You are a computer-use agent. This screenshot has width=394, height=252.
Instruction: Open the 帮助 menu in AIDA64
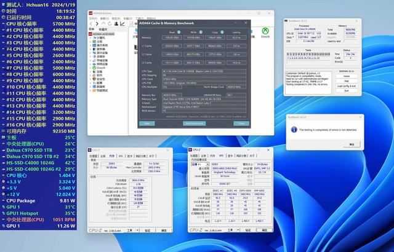[x=151, y=18]
